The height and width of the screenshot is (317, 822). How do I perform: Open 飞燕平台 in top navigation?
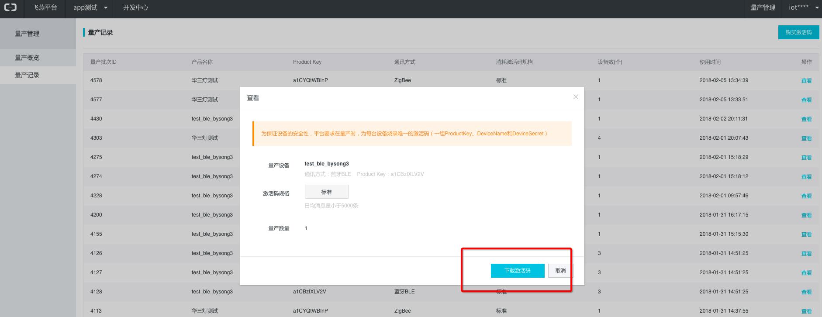pyautogui.click(x=45, y=7)
